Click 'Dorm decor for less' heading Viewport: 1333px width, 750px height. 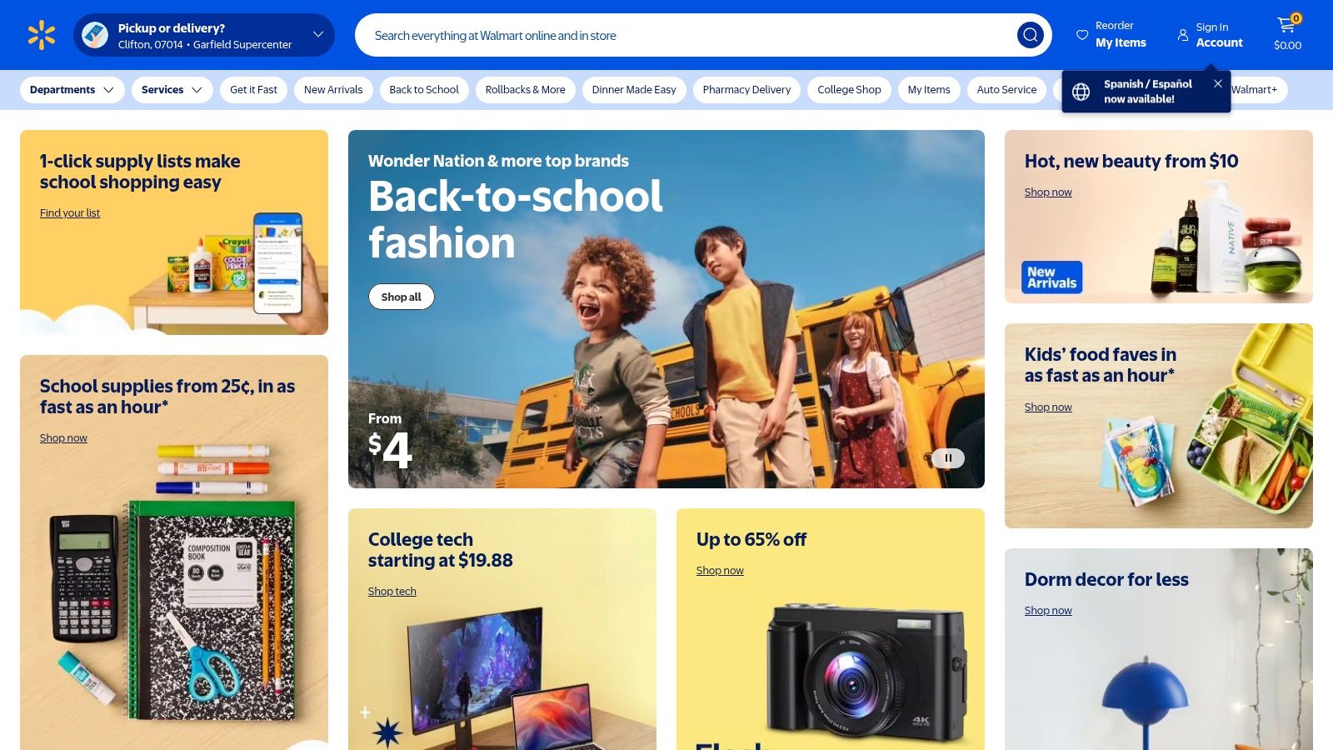[x=1106, y=579]
